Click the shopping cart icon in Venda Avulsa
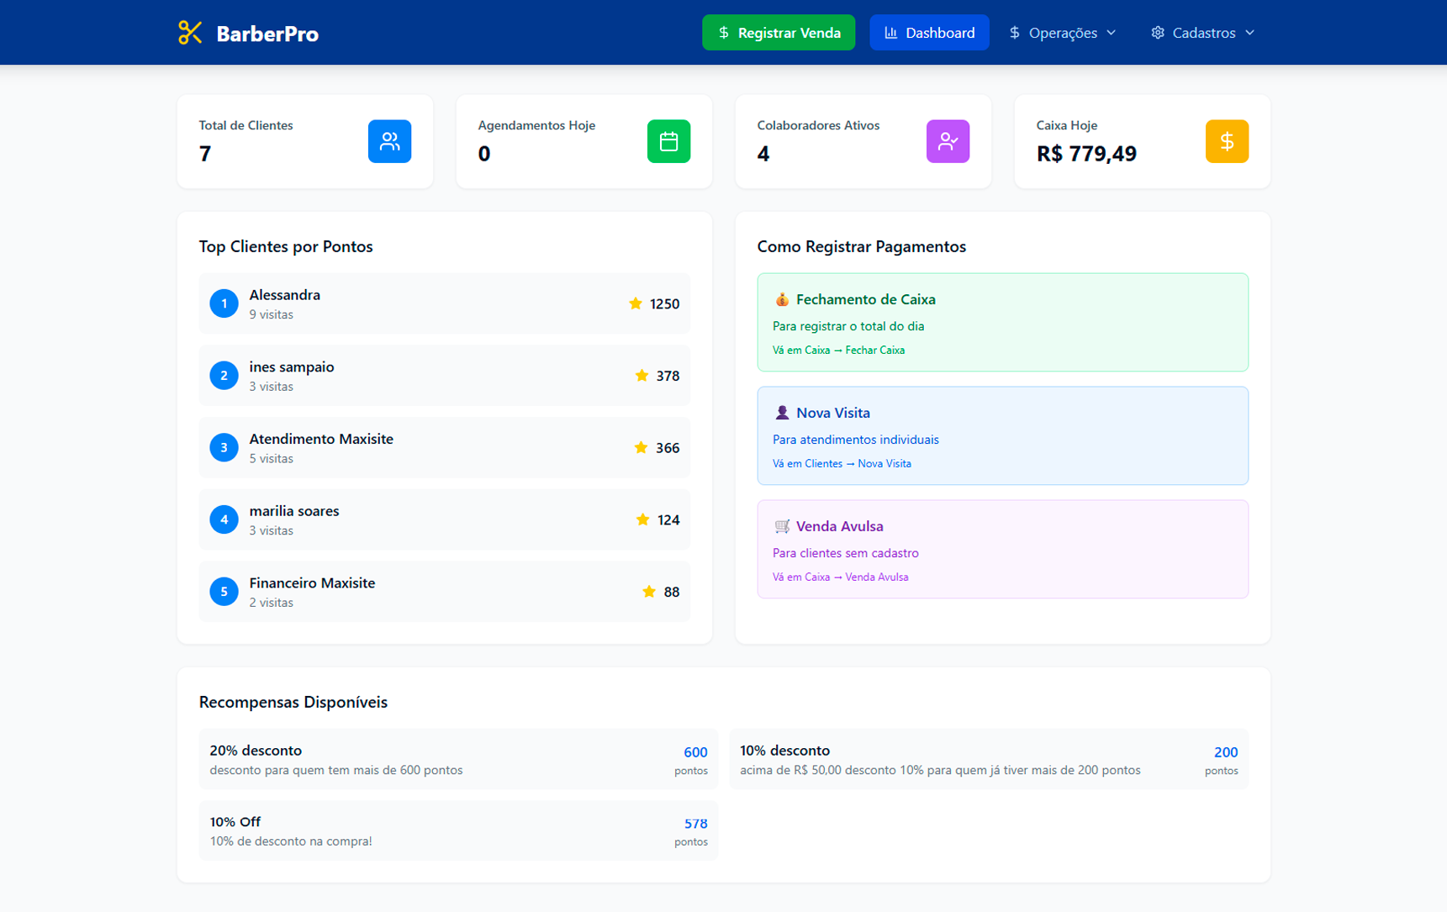 (x=782, y=526)
